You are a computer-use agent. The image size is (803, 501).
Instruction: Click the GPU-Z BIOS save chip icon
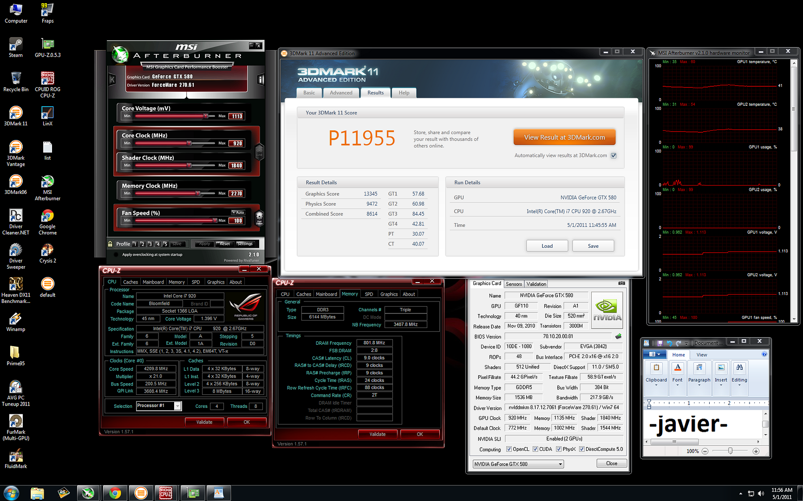pyautogui.click(x=618, y=336)
